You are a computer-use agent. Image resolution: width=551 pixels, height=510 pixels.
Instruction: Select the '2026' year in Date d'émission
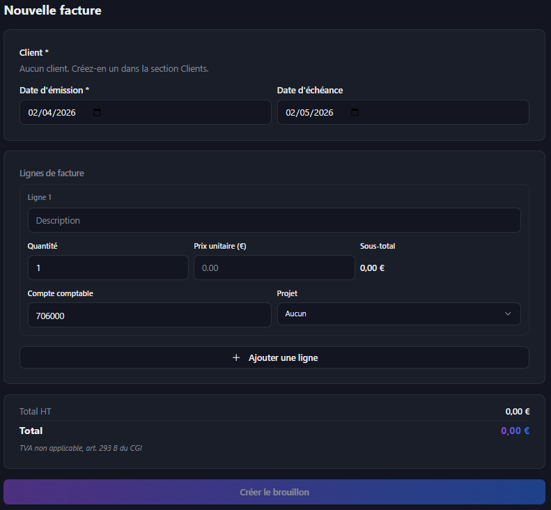click(65, 112)
